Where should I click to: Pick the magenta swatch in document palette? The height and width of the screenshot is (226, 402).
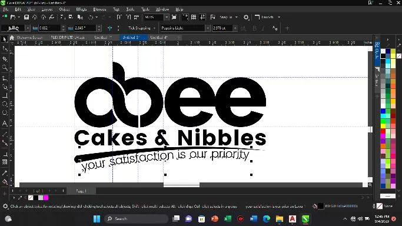[x=46, y=198]
